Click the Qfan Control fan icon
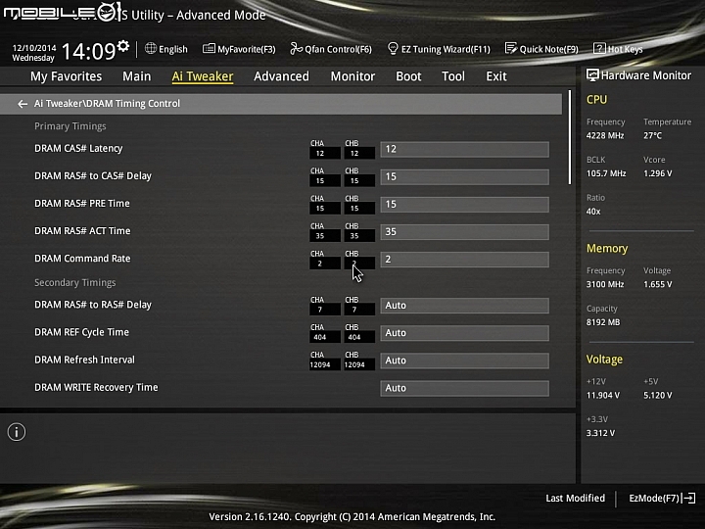This screenshot has height=529, width=705. (296, 48)
